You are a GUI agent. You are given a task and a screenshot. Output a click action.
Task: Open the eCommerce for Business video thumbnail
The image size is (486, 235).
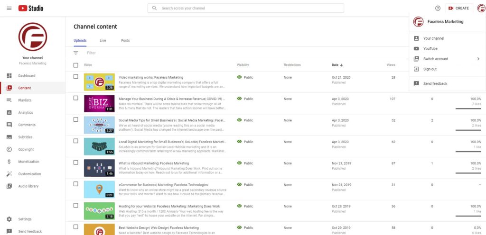tap(99, 189)
